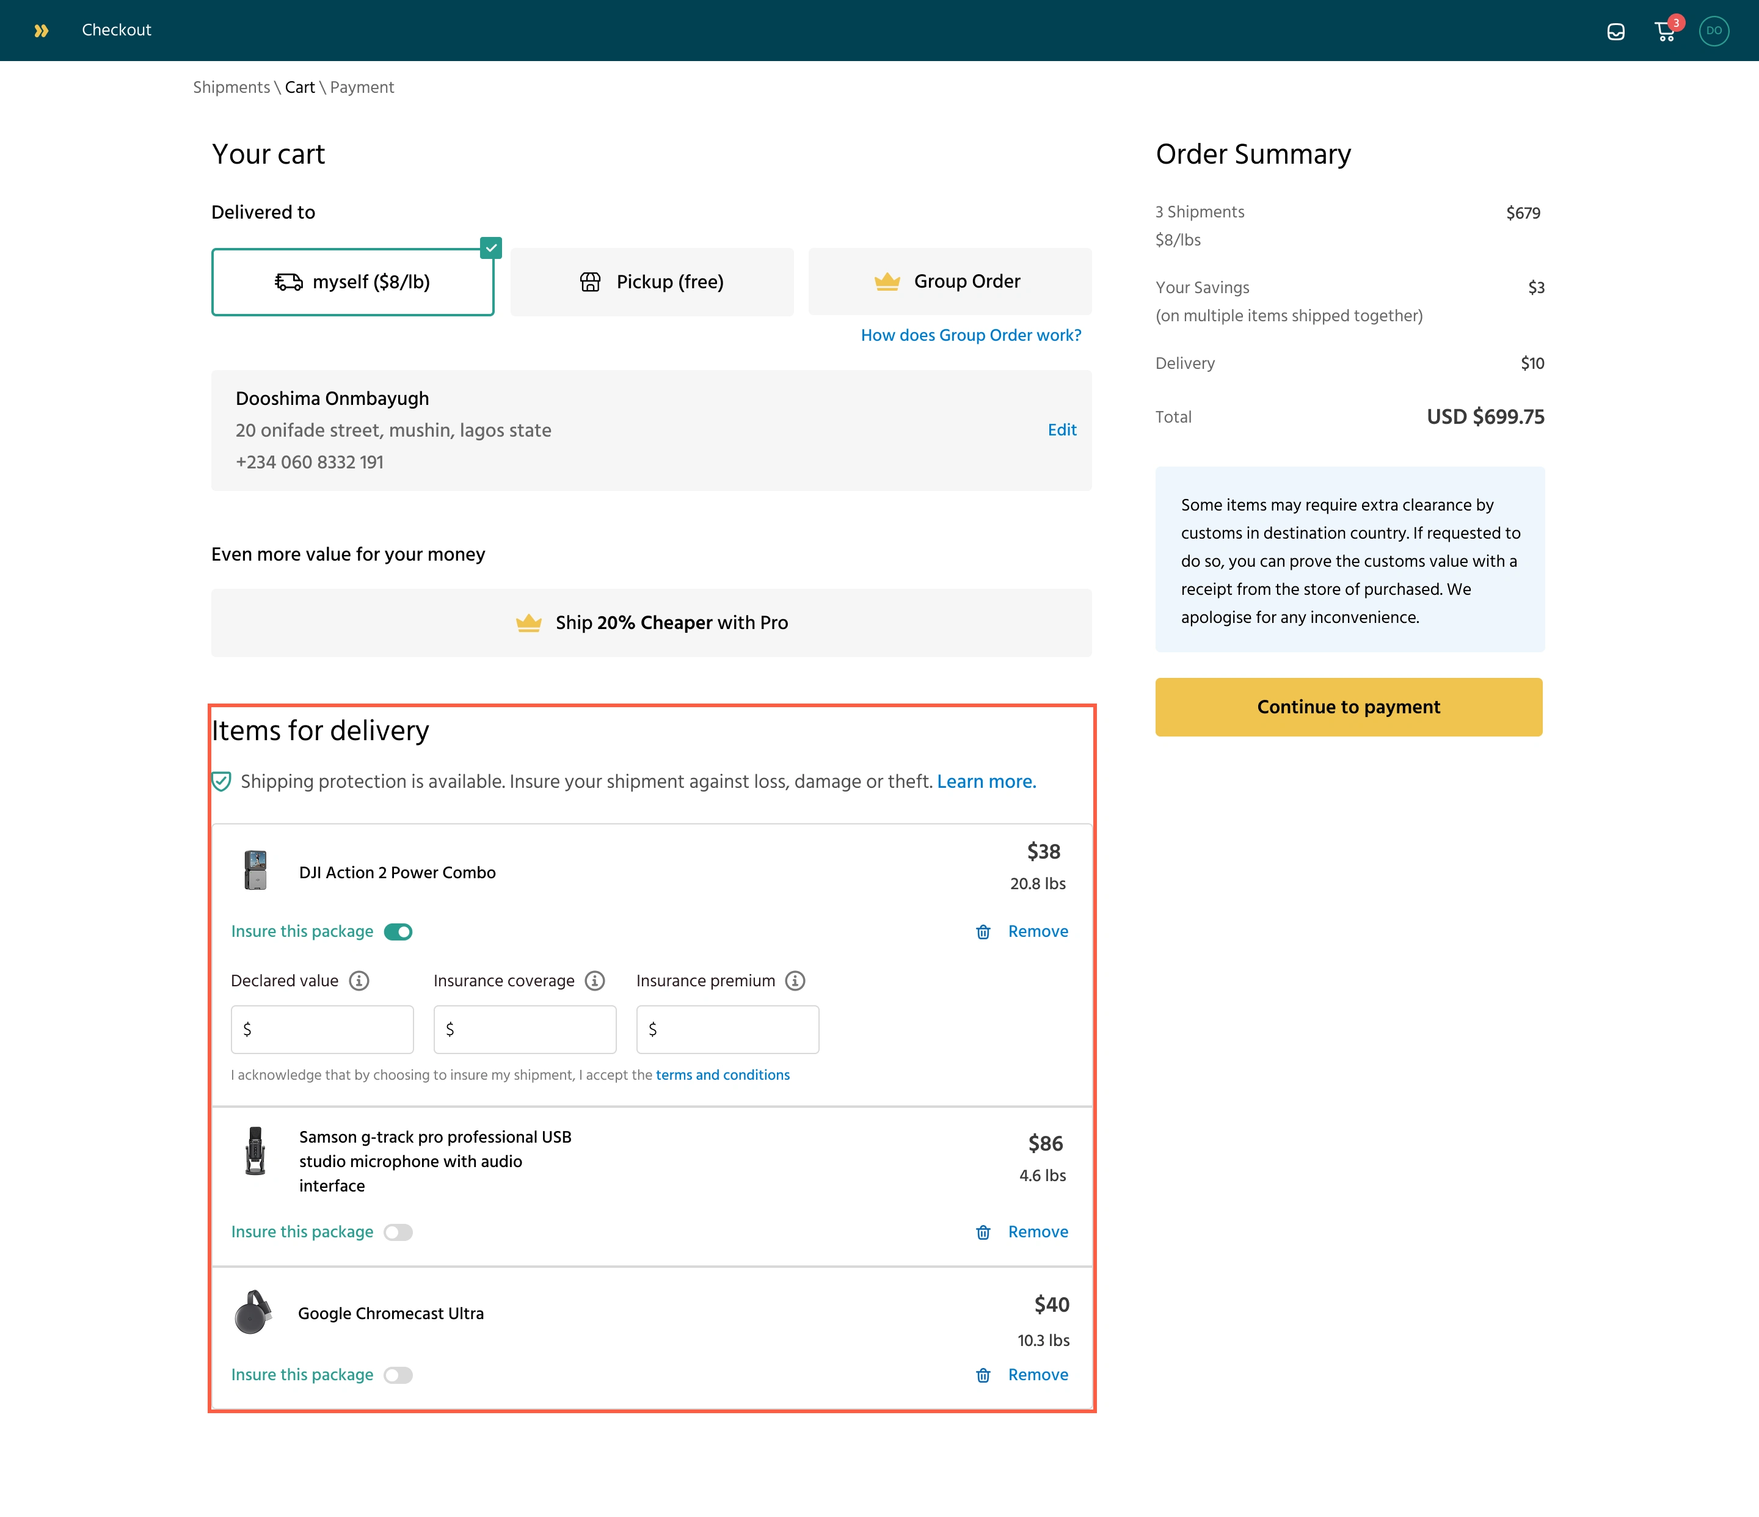
Task: Open the DO user avatar menu
Action: point(1713,31)
